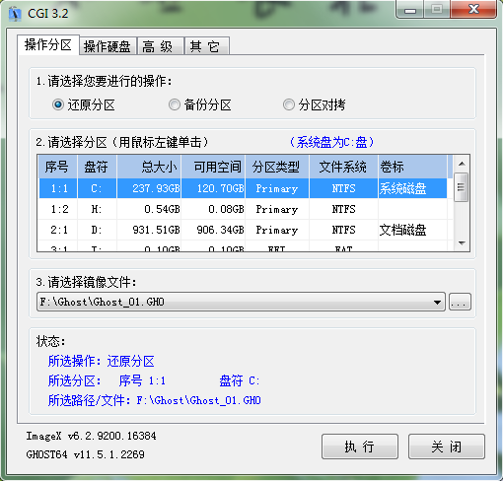Image resolution: width=503 pixels, height=481 pixels.
Task: Minimize the CGI 3.2 window
Action: pos(410,10)
